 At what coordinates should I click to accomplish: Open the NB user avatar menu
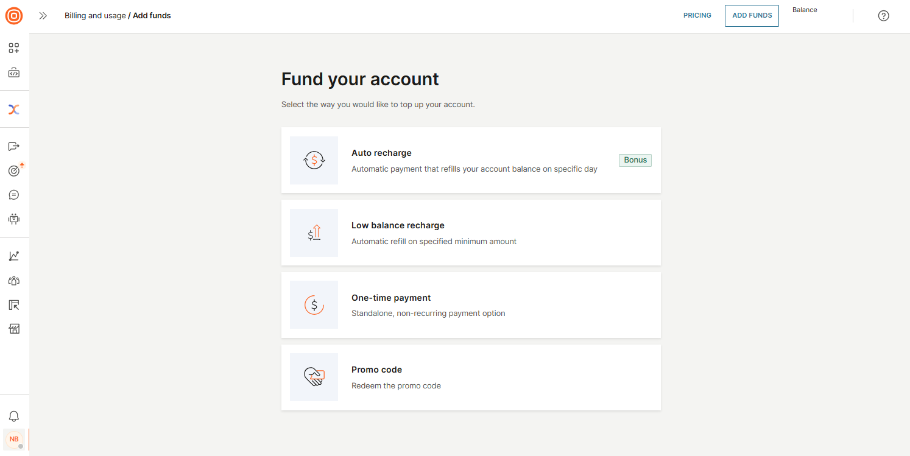coord(14,439)
